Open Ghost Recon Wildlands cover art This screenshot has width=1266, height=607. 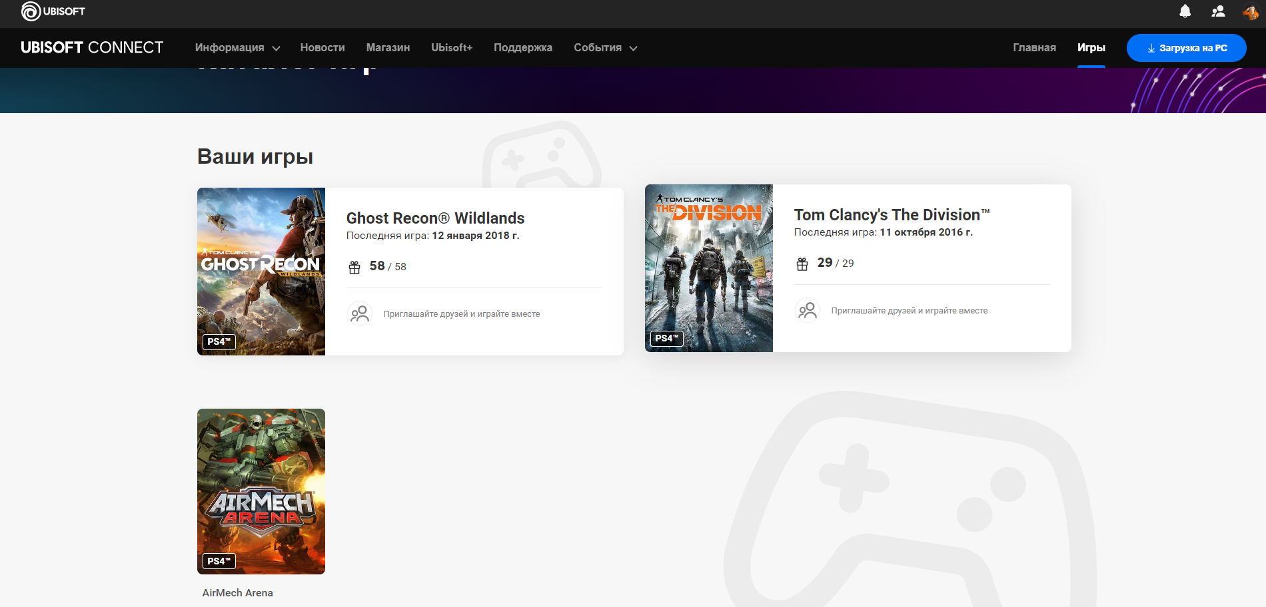click(261, 272)
